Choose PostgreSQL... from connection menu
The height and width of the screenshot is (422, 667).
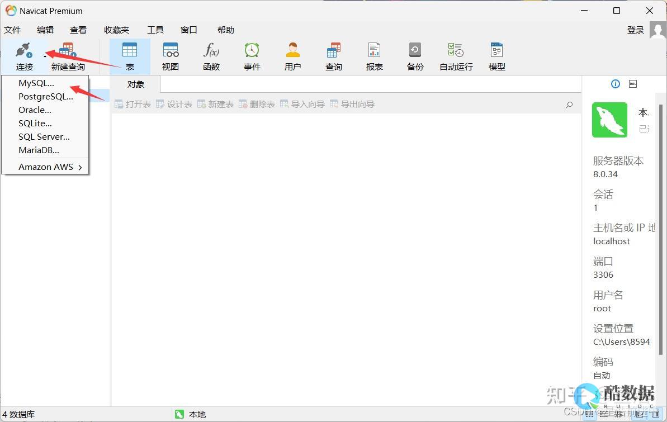[x=45, y=97]
